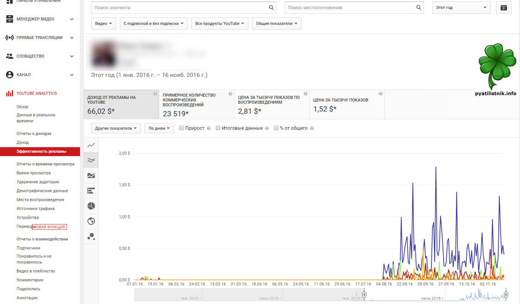Switch to stacked area chart icon
Viewport: 520px width, 304px height.
91,175
